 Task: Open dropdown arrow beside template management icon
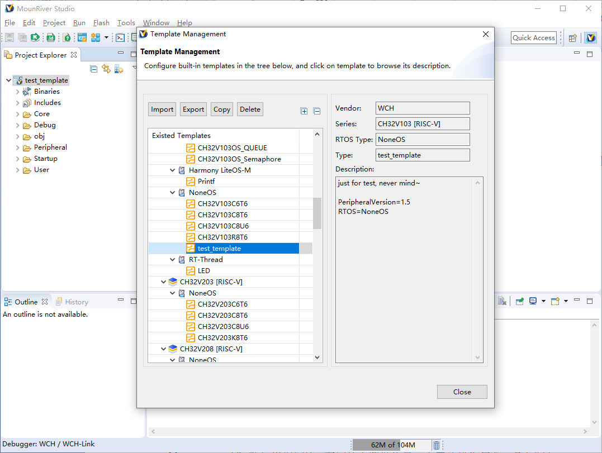(x=106, y=37)
